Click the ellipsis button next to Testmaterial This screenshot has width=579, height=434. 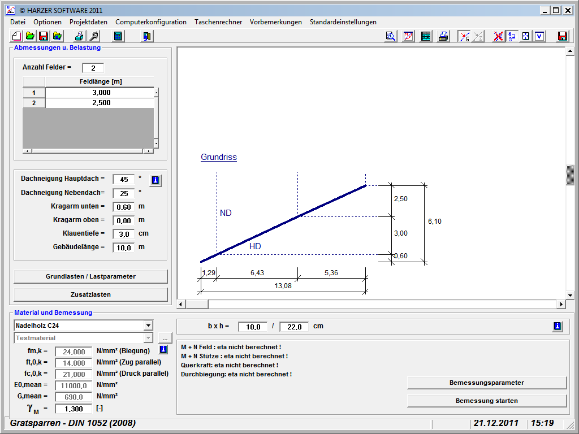165,338
